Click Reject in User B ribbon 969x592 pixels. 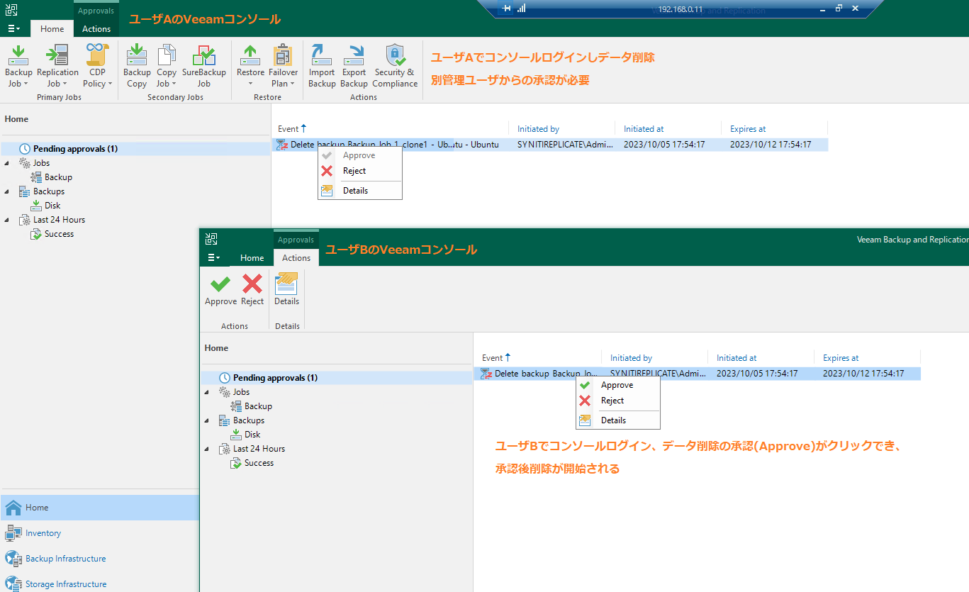252,290
